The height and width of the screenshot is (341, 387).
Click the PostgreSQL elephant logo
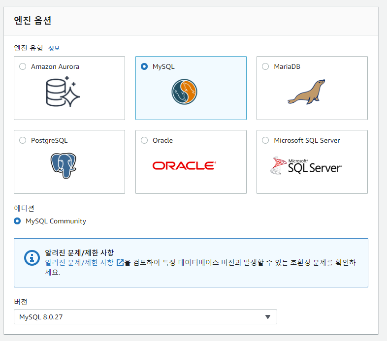(x=64, y=165)
